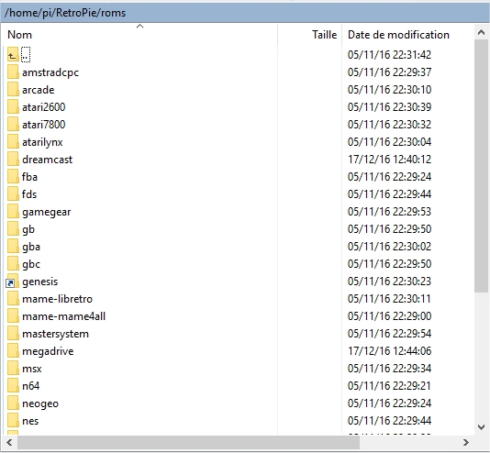Click the arcade folder icon
Image resolution: width=490 pixels, height=453 pixels.
tap(13, 90)
